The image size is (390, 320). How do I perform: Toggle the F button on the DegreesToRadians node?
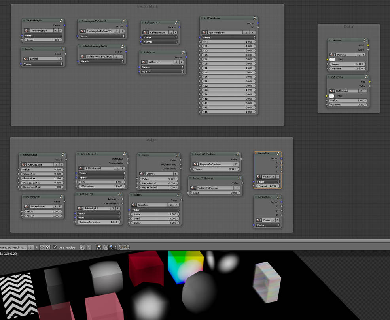pyautogui.click(x=237, y=164)
